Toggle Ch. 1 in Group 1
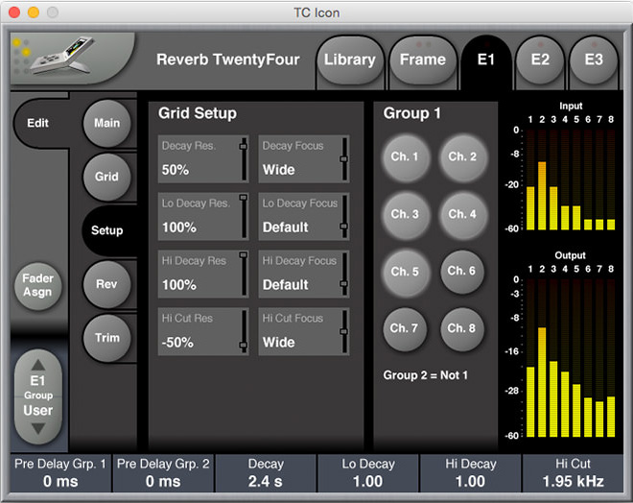 [405, 156]
